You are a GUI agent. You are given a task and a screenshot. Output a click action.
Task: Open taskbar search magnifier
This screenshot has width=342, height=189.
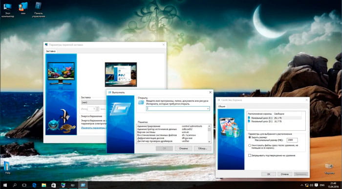(x=15, y=185)
